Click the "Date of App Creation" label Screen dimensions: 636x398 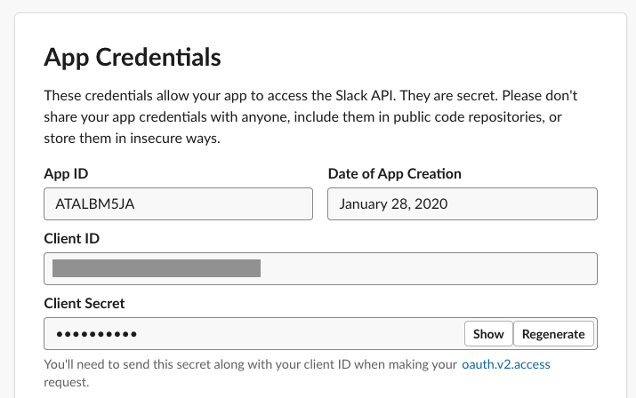395,173
